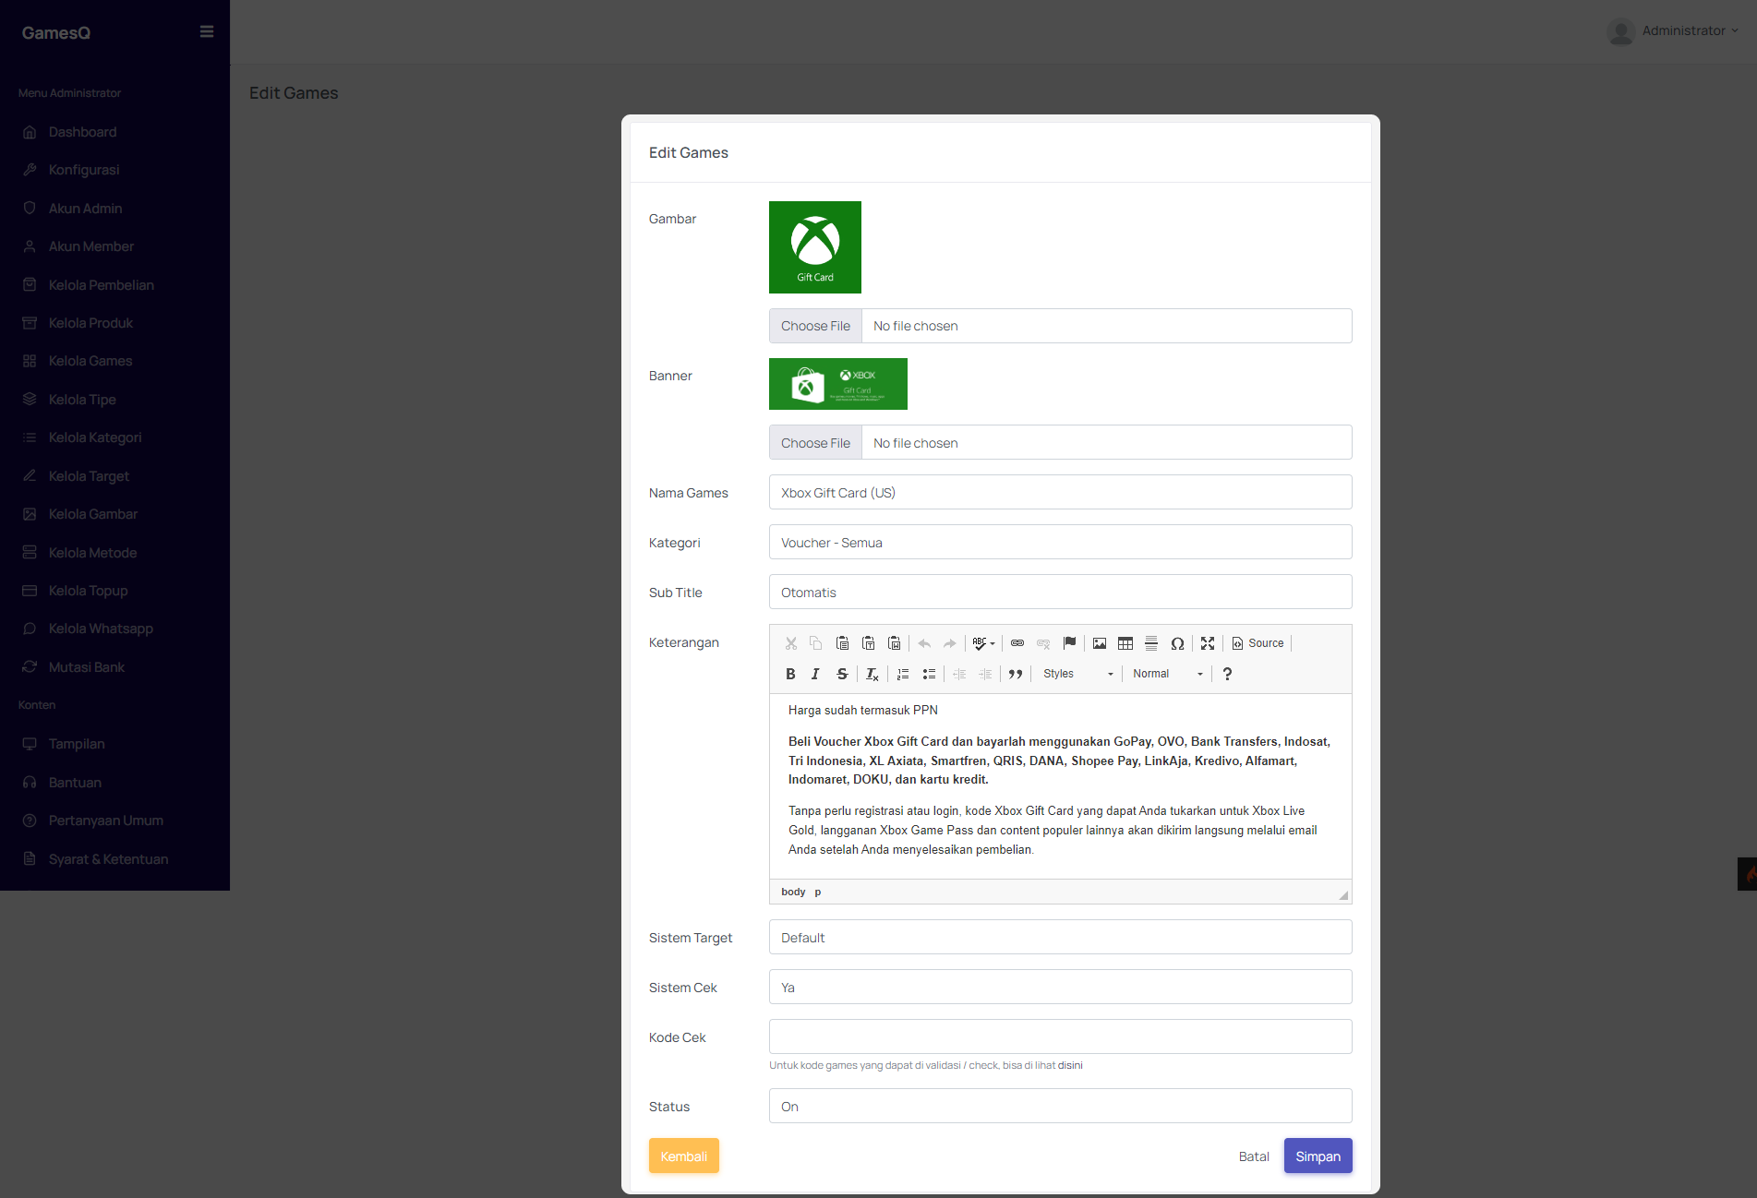Viewport: 1757px width, 1198px height.
Task: Open the spell check ABC menu
Action: [x=983, y=643]
